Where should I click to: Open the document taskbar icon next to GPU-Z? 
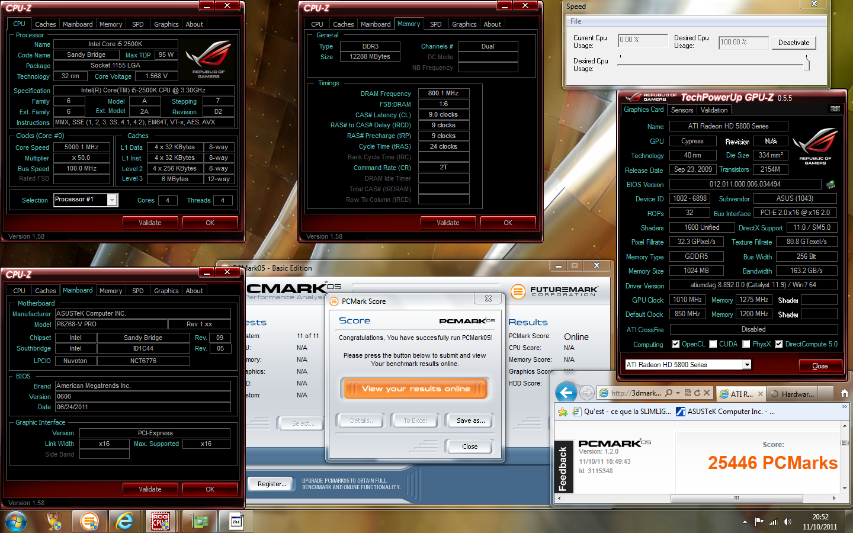click(236, 521)
